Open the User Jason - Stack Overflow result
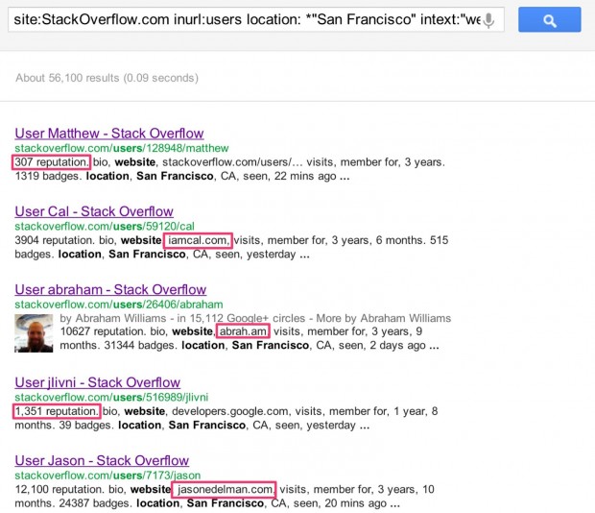The width and height of the screenshot is (595, 513). (102, 460)
